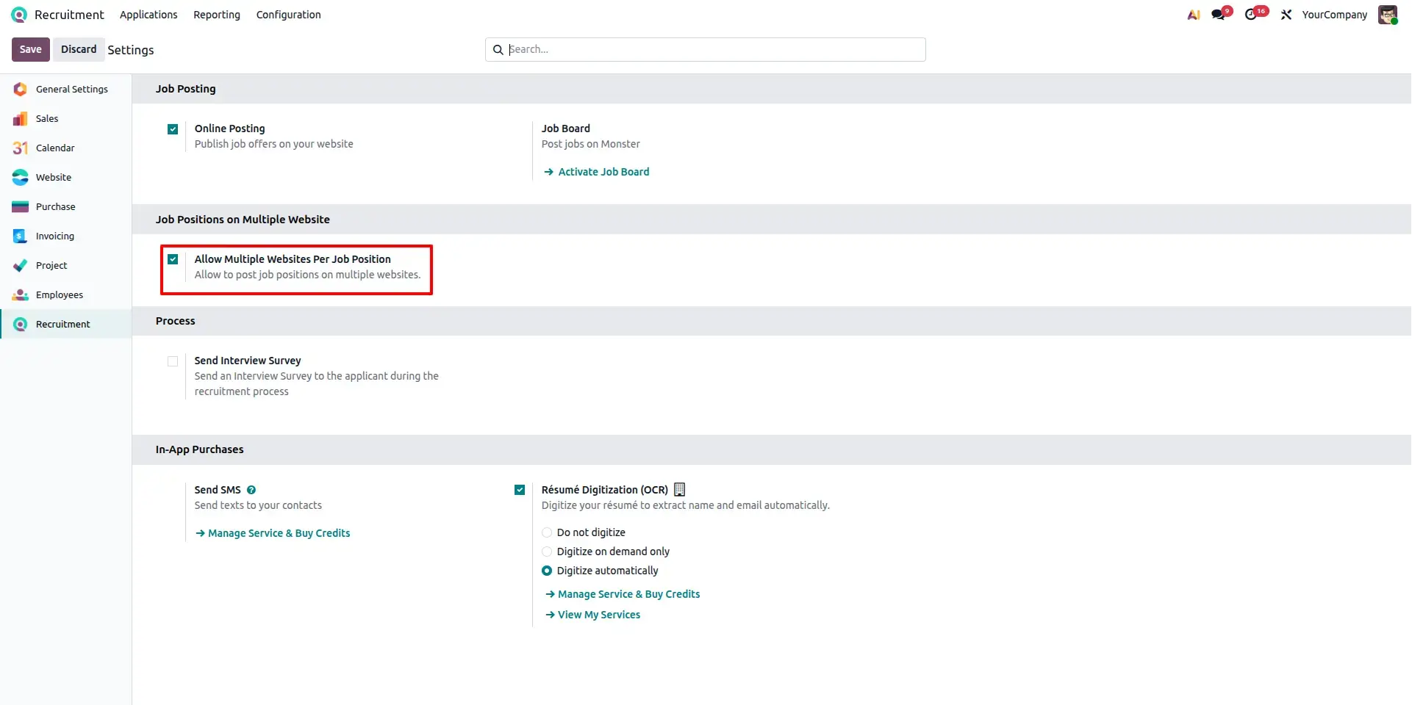Switch to Project settings tab label
The width and height of the screenshot is (1412, 705).
[51, 265]
